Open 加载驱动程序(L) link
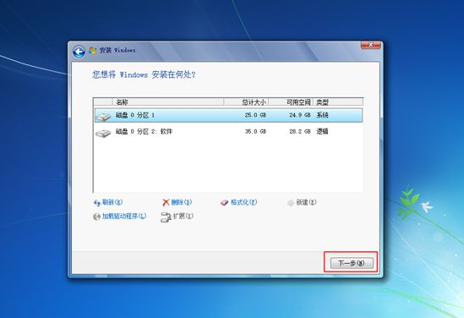This screenshot has width=464, height=318. coord(124,217)
